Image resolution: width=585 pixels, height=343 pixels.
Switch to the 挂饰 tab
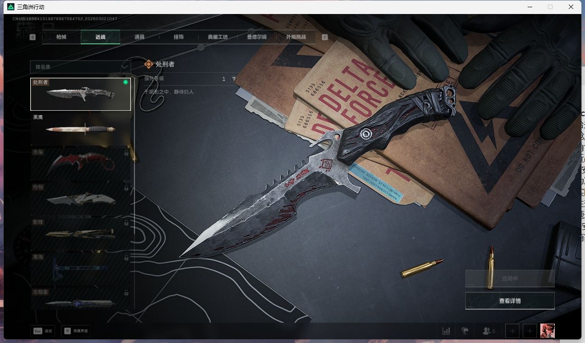pyautogui.click(x=179, y=37)
